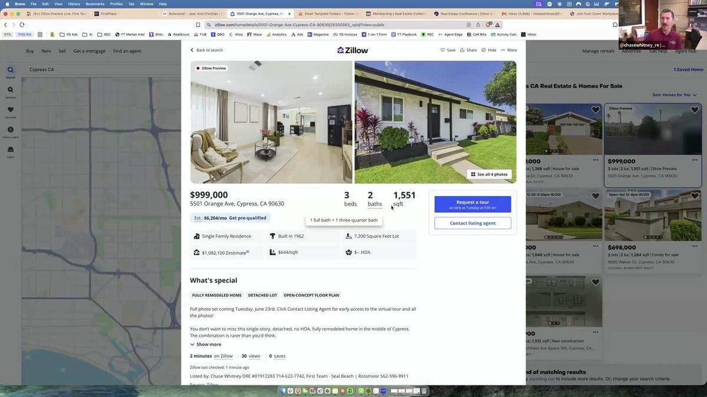Open FT Playbook bookmark

coord(404,35)
